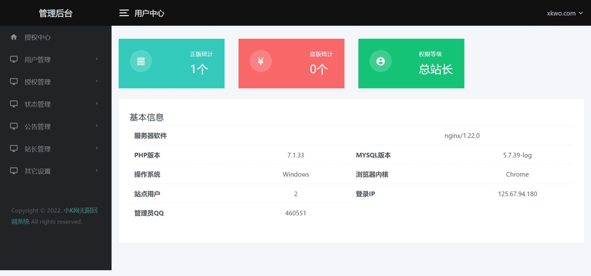
Task: Click the 盗版统计 0个 count
Action: pos(318,69)
